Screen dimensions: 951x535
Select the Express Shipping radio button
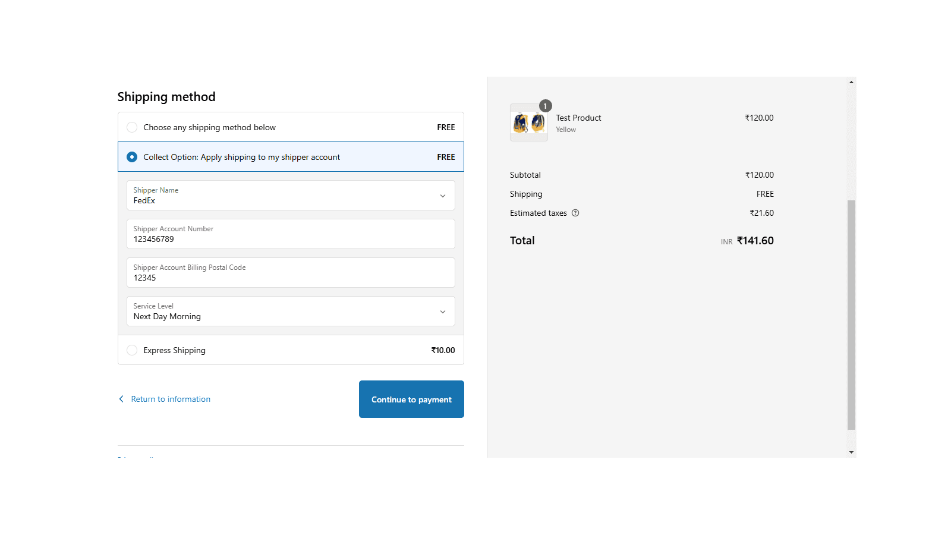(132, 350)
